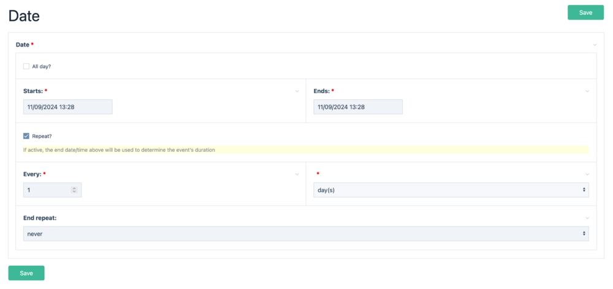The width and height of the screenshot is (613, 289).
Task: Click the chevron beside the Ends field
Action: click(587, 91)
